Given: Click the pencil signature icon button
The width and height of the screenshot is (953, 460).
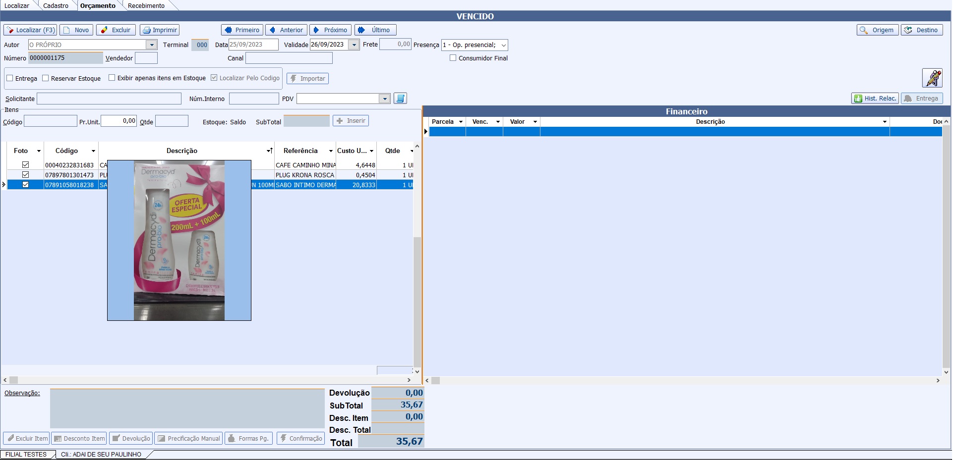Looking at the screenshot, I should pos(932,78).
